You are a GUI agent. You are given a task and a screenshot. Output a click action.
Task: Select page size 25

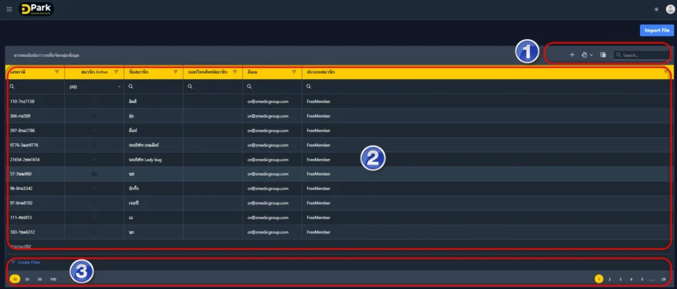click(27, 280)
